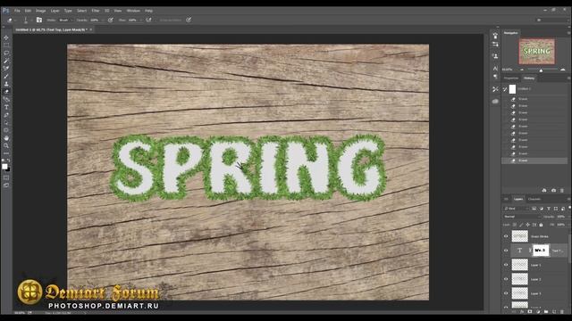Select the Zoom tool in toolbox
572x321 pixels.
6,145
